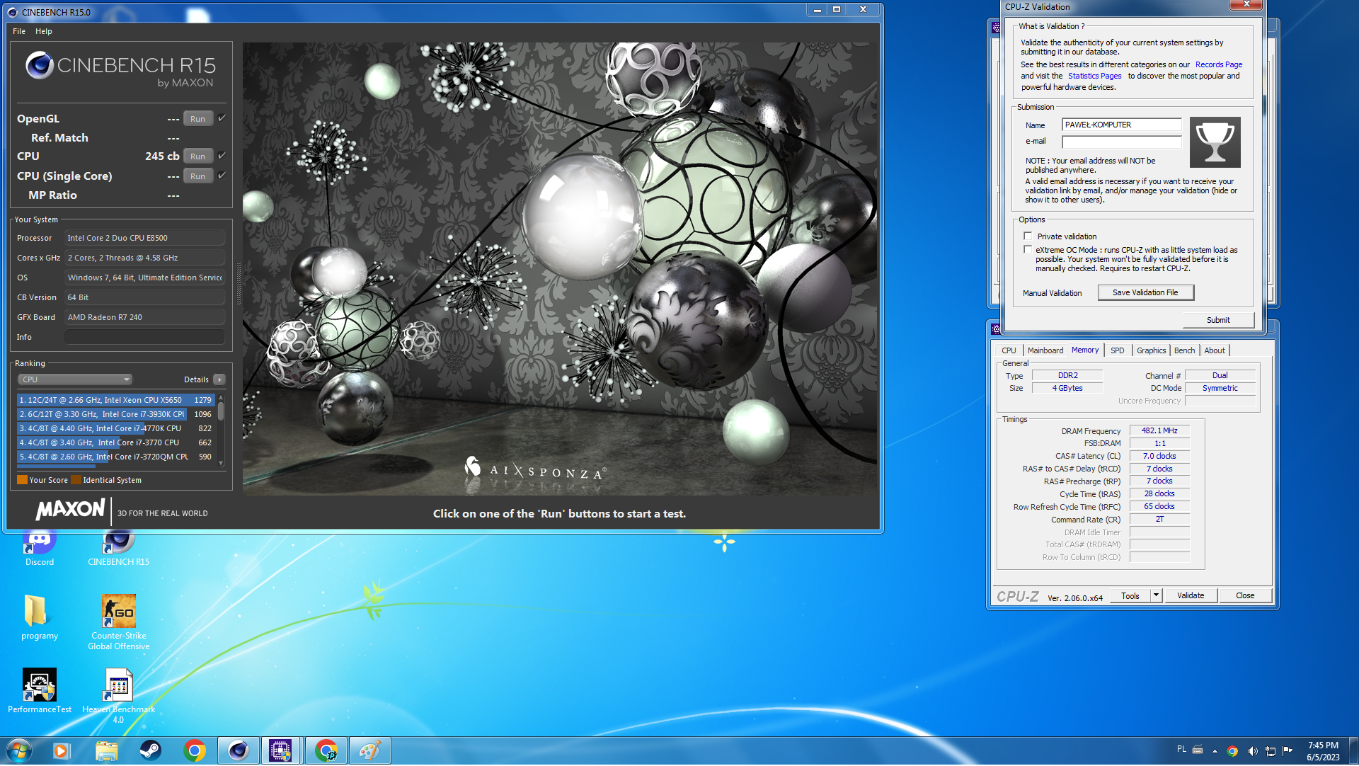Switch to Chrome profile window in taskbar

[326, 751]
